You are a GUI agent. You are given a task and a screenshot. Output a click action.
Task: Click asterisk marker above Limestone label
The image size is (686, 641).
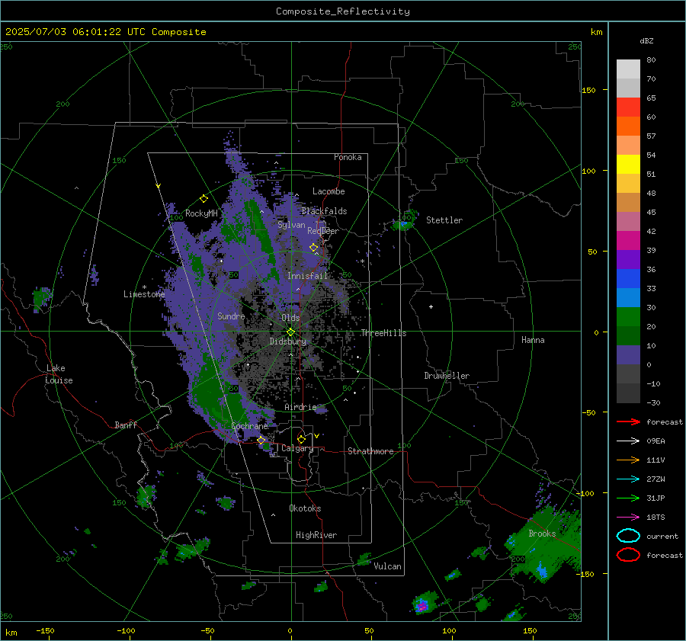pyautogui.click(x=144, y=287)
